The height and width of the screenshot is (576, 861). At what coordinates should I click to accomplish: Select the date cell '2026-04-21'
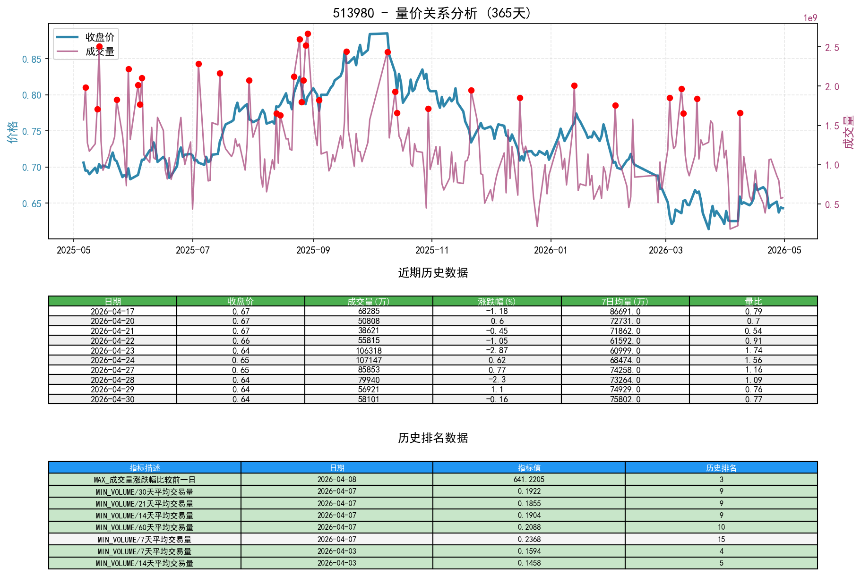(x=112, y=330)
